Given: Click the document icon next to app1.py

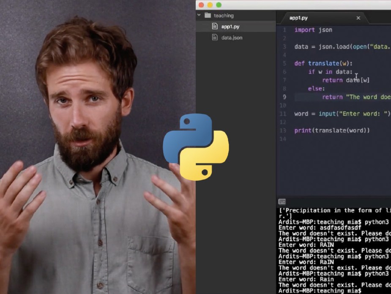Looking at the screenshot, I should (215, 26).
